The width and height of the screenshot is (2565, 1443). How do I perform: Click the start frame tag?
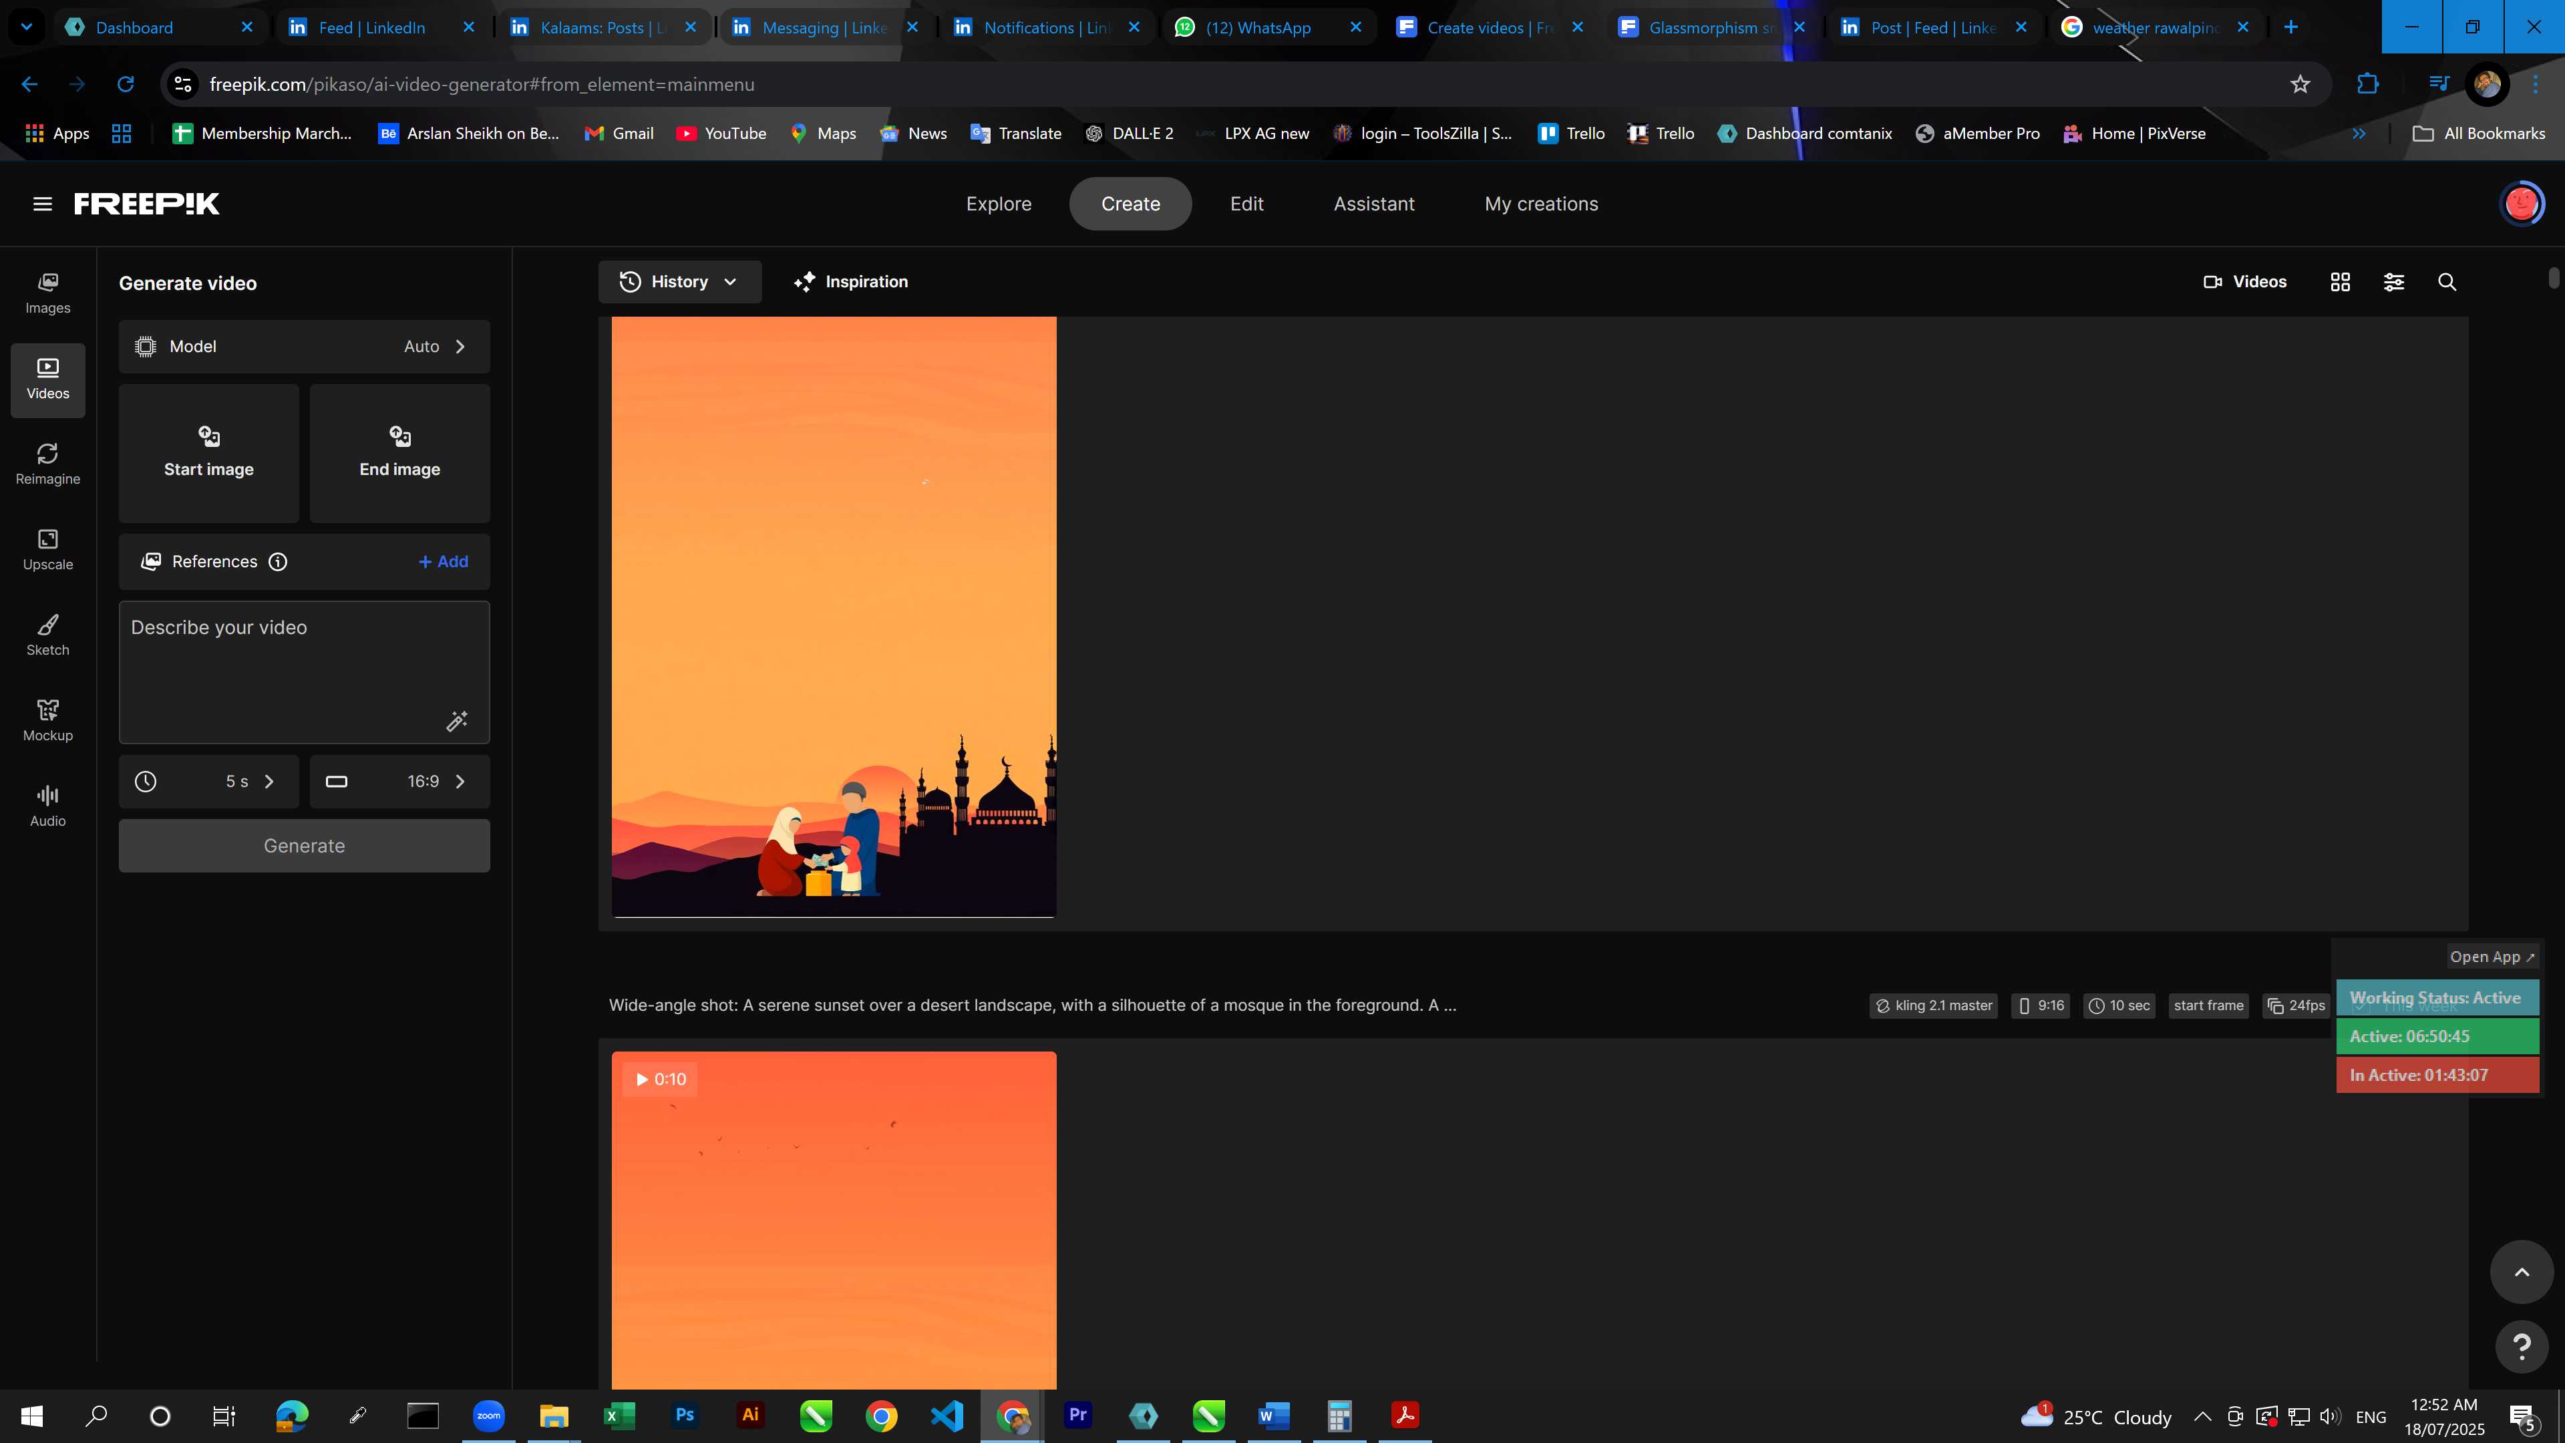point(2208,1006)
